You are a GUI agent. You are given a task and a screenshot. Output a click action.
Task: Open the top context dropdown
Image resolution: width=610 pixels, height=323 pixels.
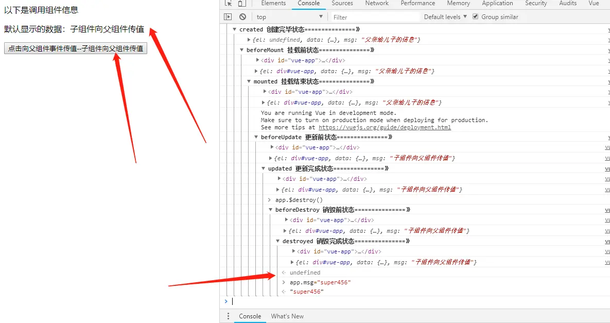coord(290,16)
